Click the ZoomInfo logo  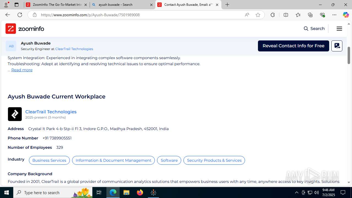click(25, 29)
